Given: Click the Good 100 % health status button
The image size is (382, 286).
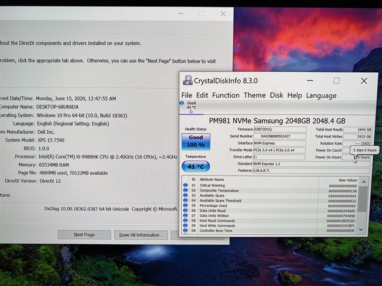Looking at the screenshot, I should (x=196, y=141).
